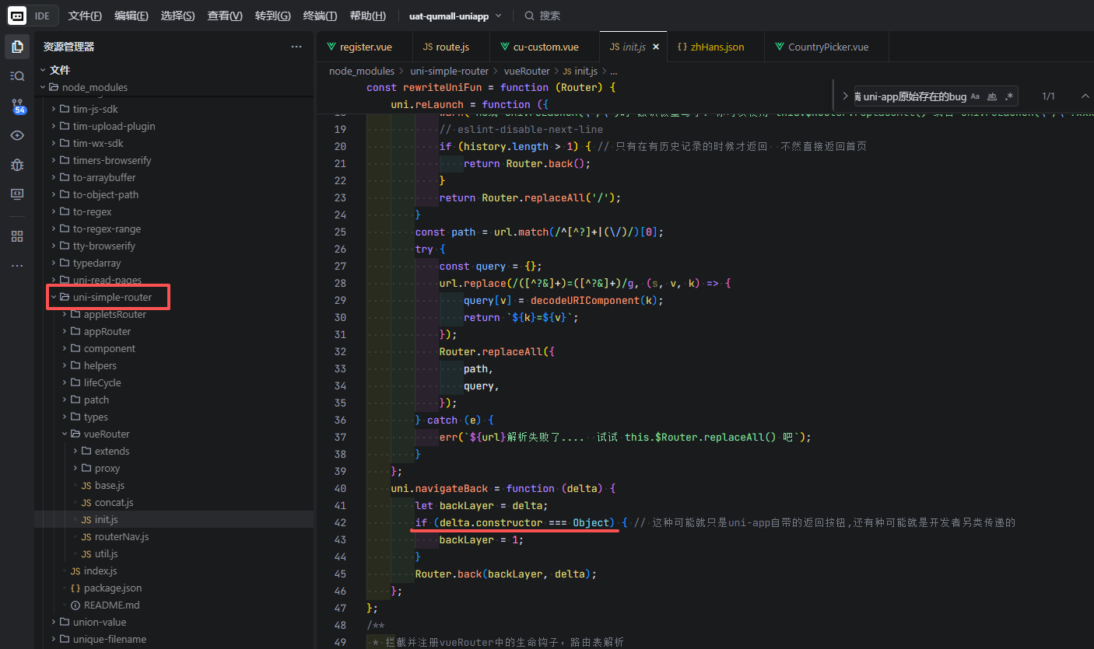Toggle Match Case in find widget

(975, 96)
